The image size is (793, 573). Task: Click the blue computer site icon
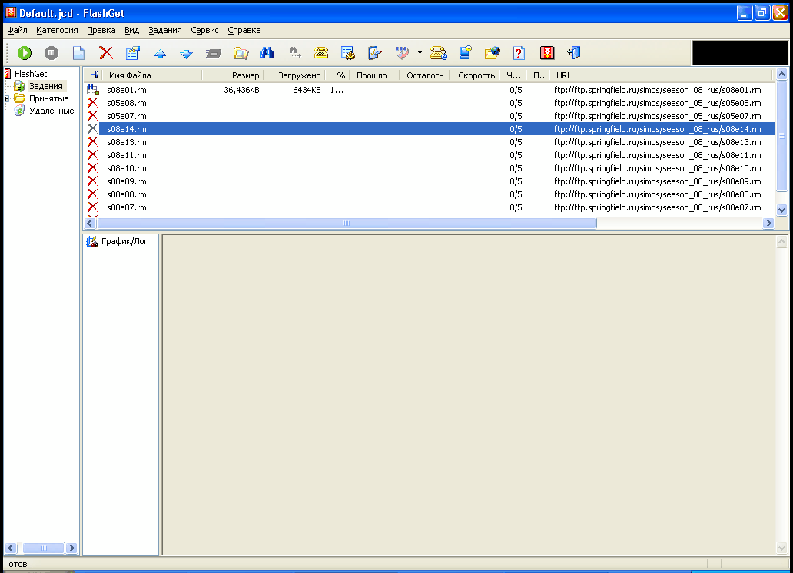coord(466,52)
